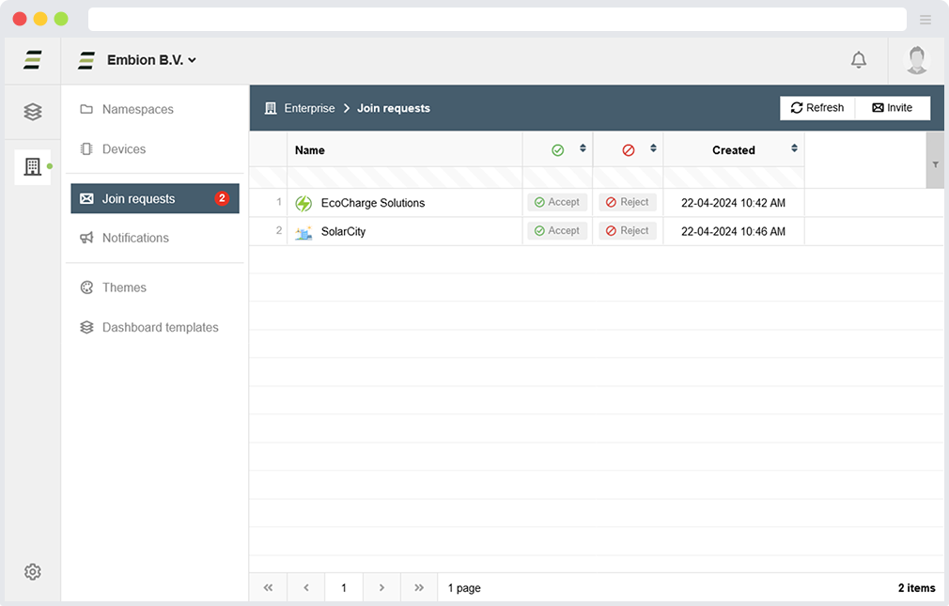Refresh the join requests list
This screenshot has width=949, height=606.
(x=817, y=108)
